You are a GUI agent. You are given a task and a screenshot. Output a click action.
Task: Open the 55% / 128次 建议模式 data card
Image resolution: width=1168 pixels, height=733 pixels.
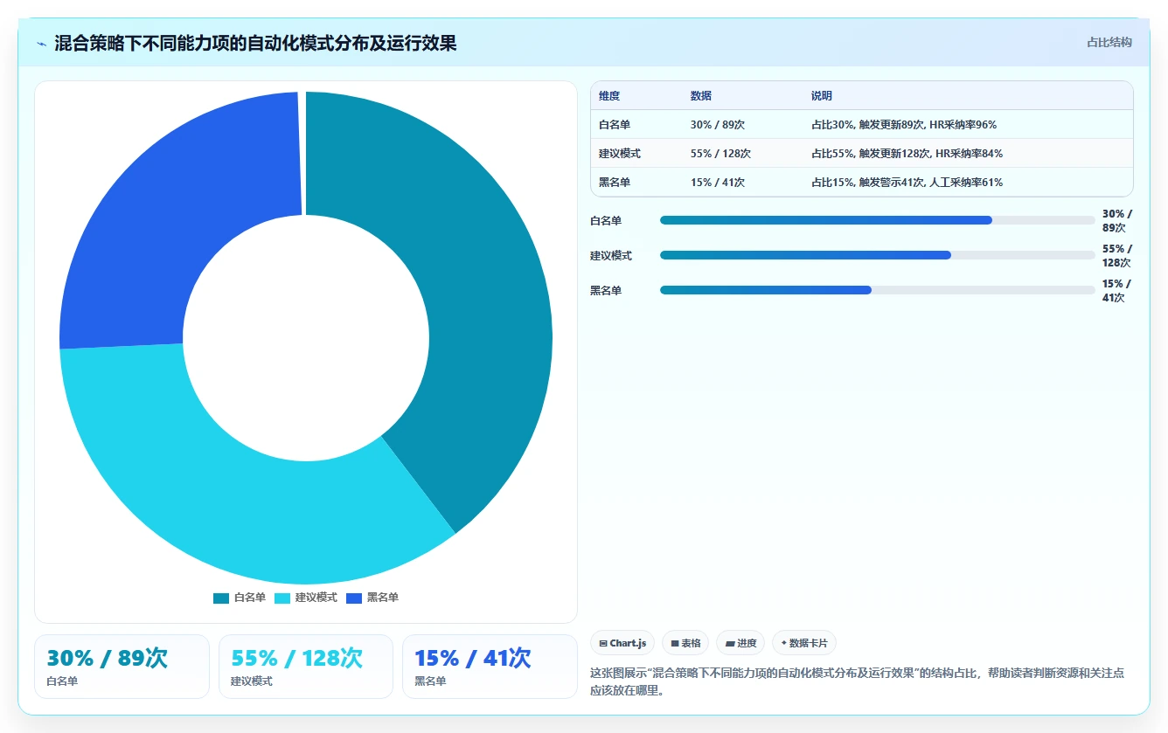pyautogui.click(x=306, y=667)
